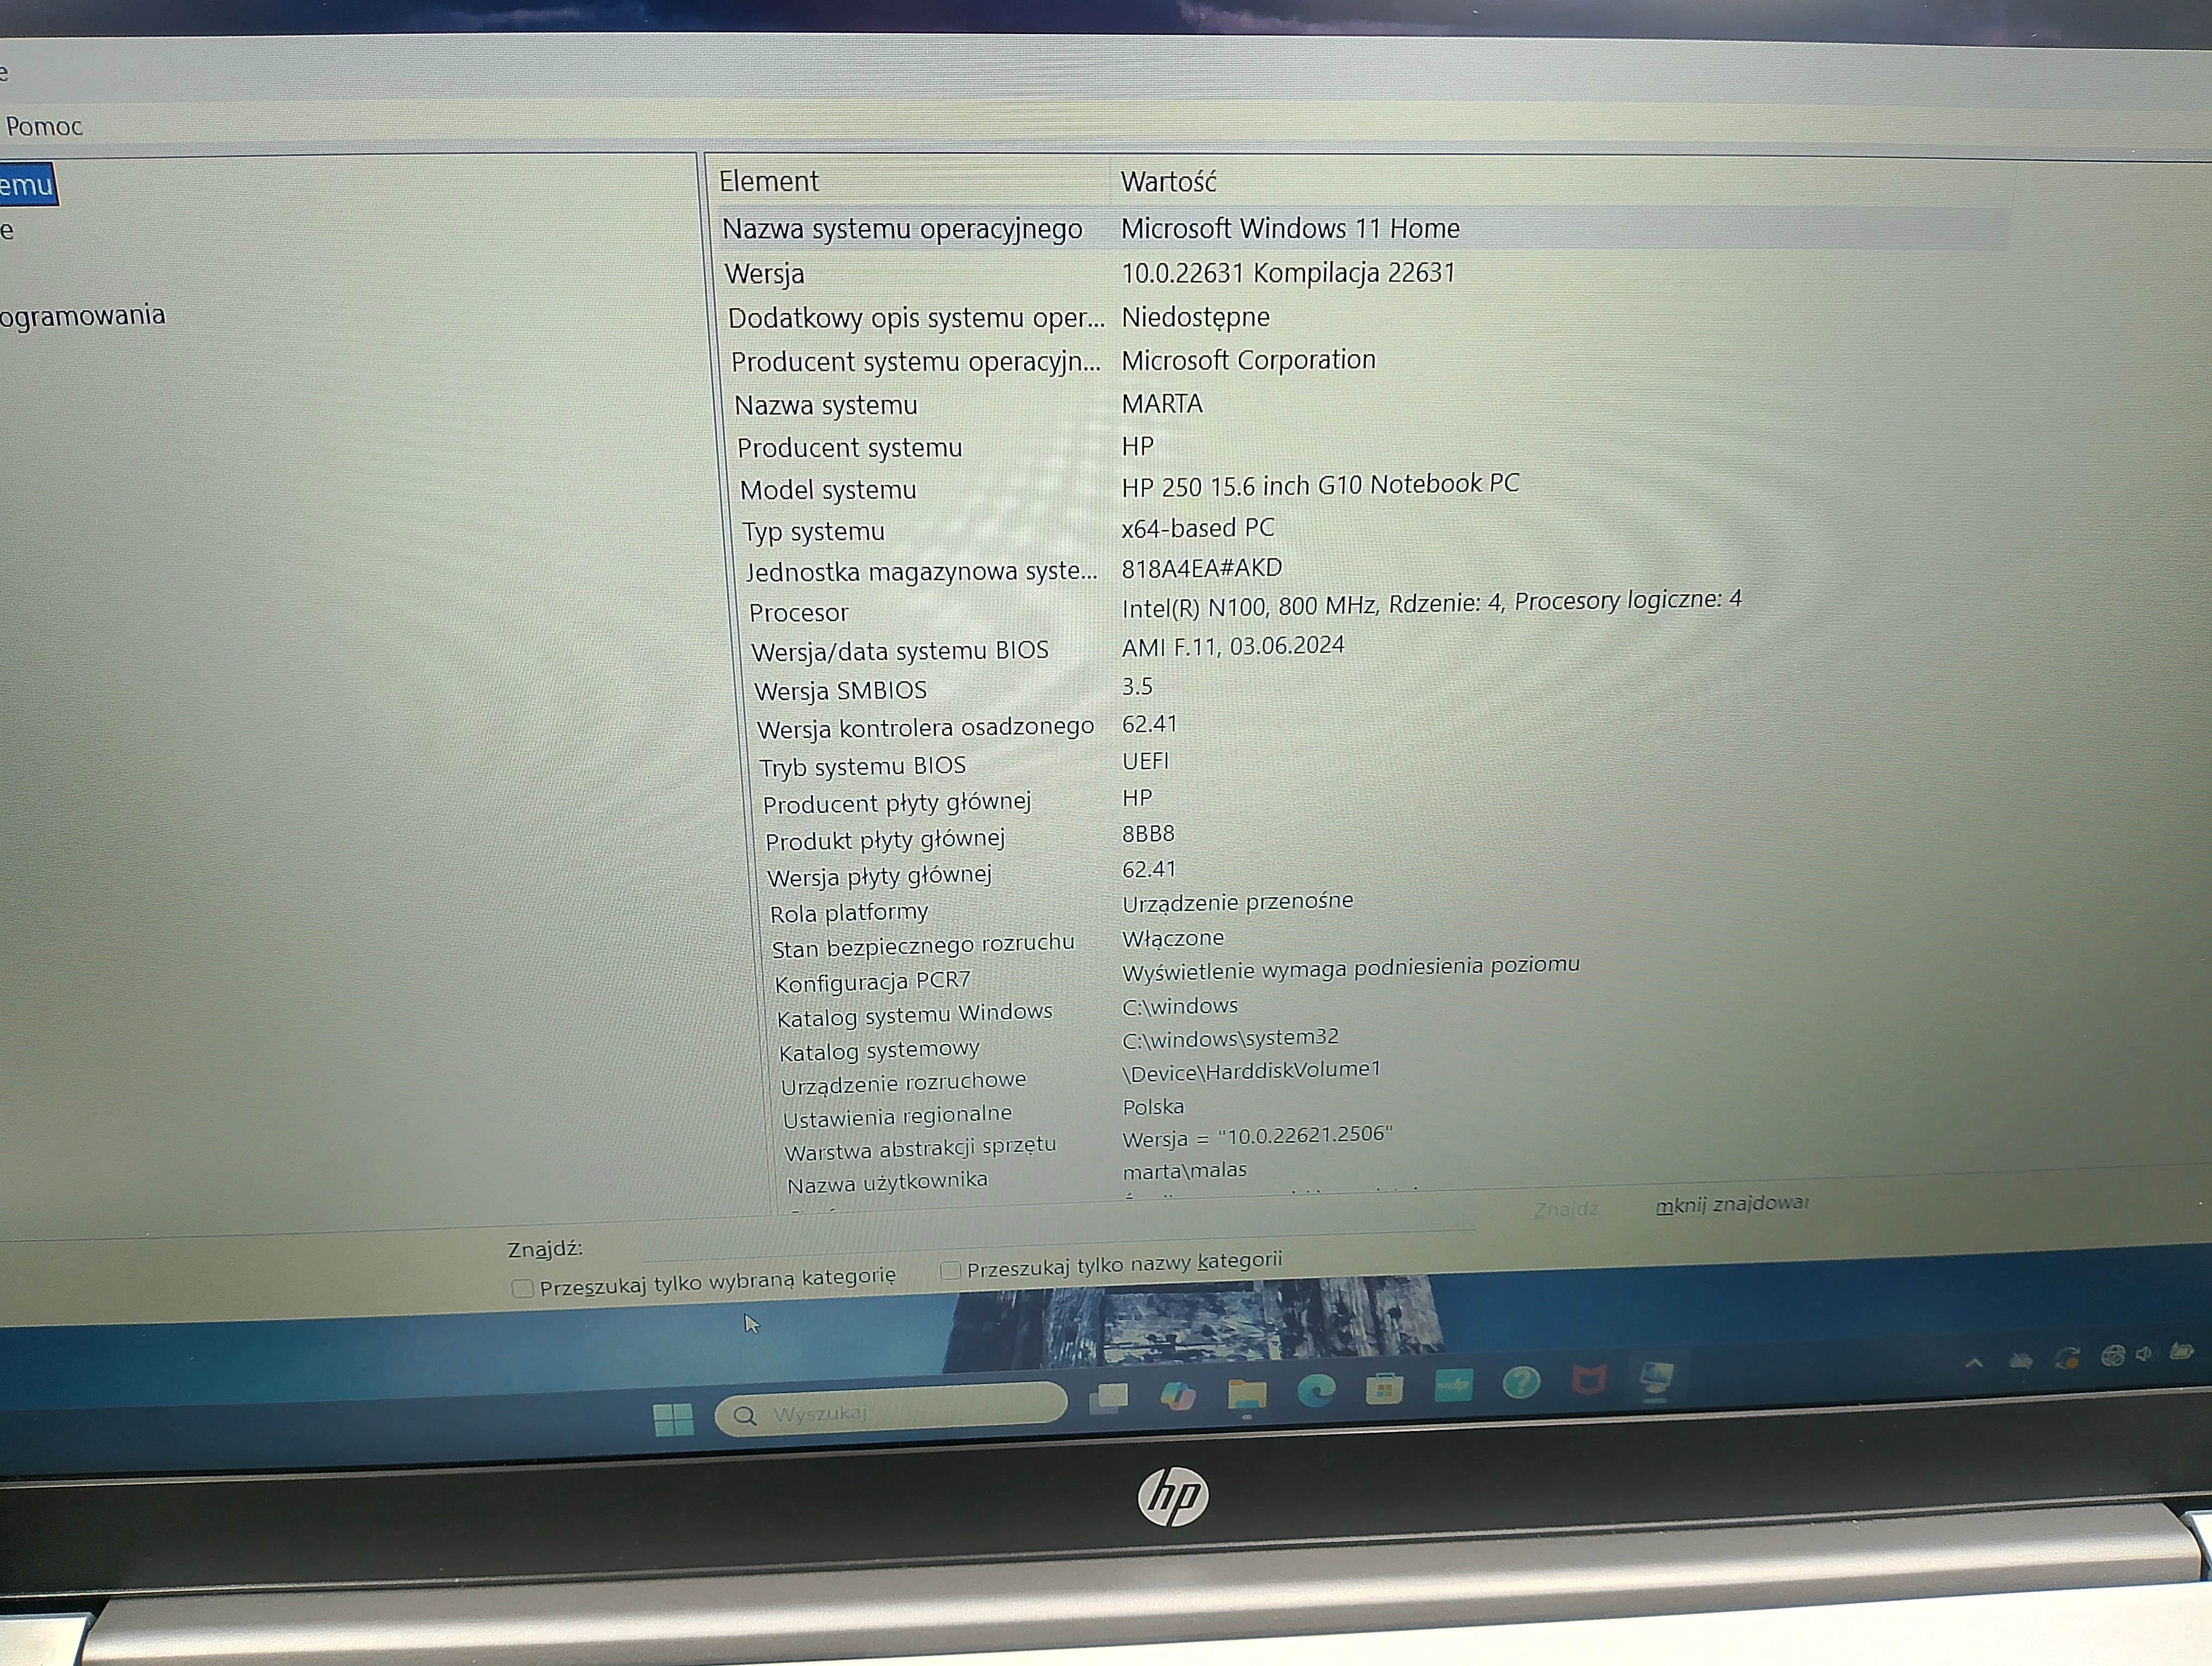Enable 'Przeszukaj tylko nazwy kategorii' checkbox

click(x=950, y=1270)
